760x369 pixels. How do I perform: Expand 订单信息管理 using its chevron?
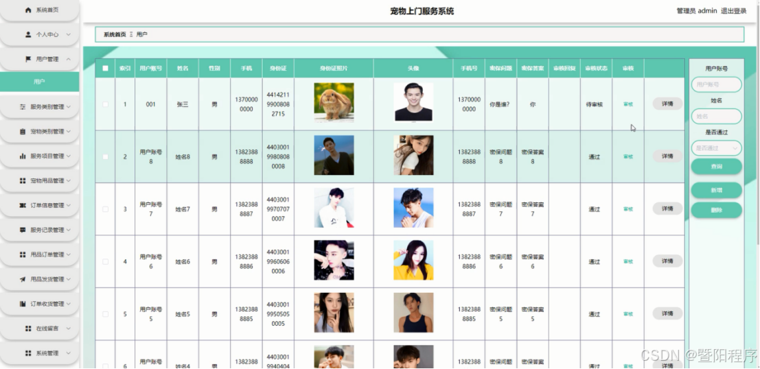(69, 205)
